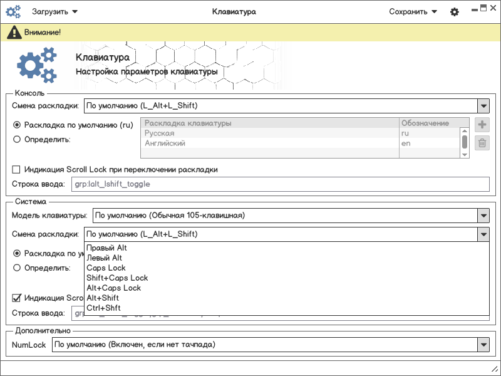Open the NumLock dropdown
This screenshot has height=376, width=501.
482,345
